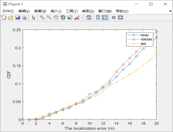The image size is (173, 132).
Task: Click the Show Plot Tools and Dock icon
Action: tap(120, 17)
